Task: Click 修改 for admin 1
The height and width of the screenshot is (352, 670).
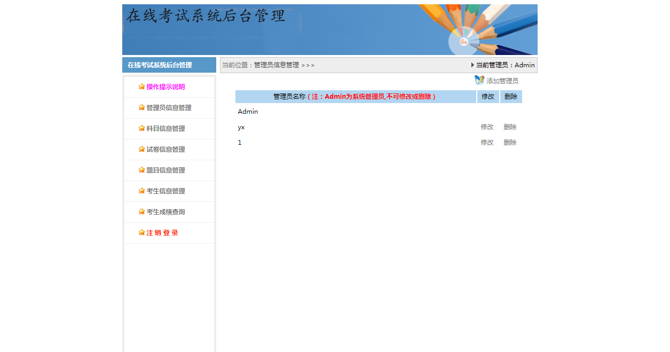Action: 487,143
